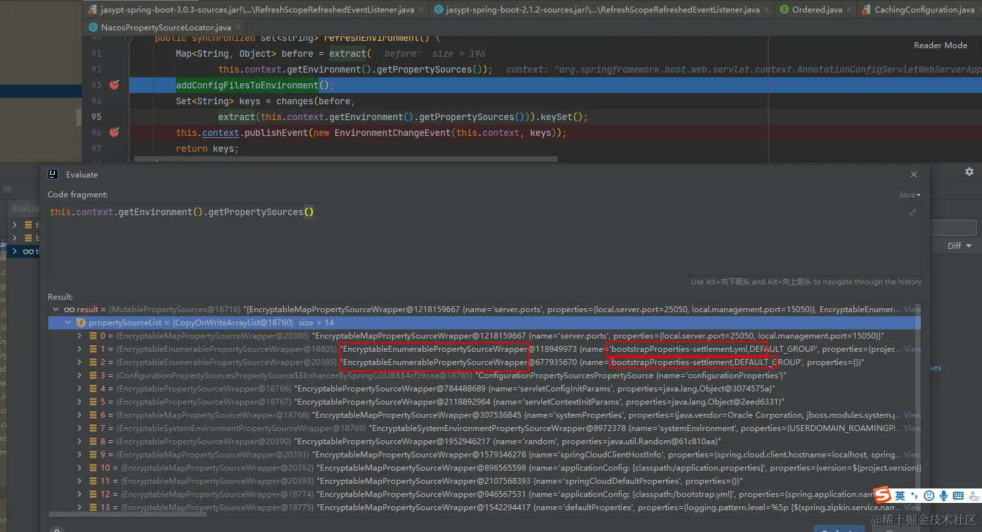
Task: Expand element 7 systemEnvironment wrapper
Action: (81, 428)
